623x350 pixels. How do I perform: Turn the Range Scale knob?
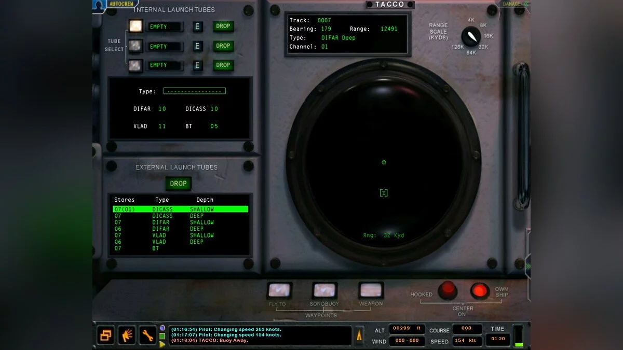[x=471, y=36]
